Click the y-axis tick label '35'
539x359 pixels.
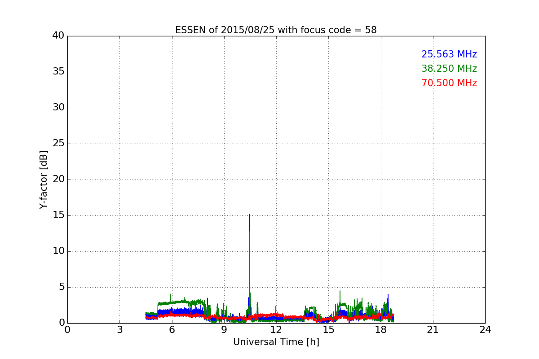point(58,72)
